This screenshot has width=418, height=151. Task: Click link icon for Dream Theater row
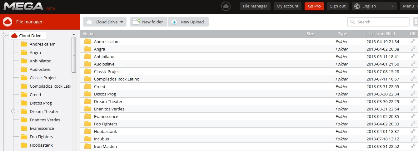(413, 101)
